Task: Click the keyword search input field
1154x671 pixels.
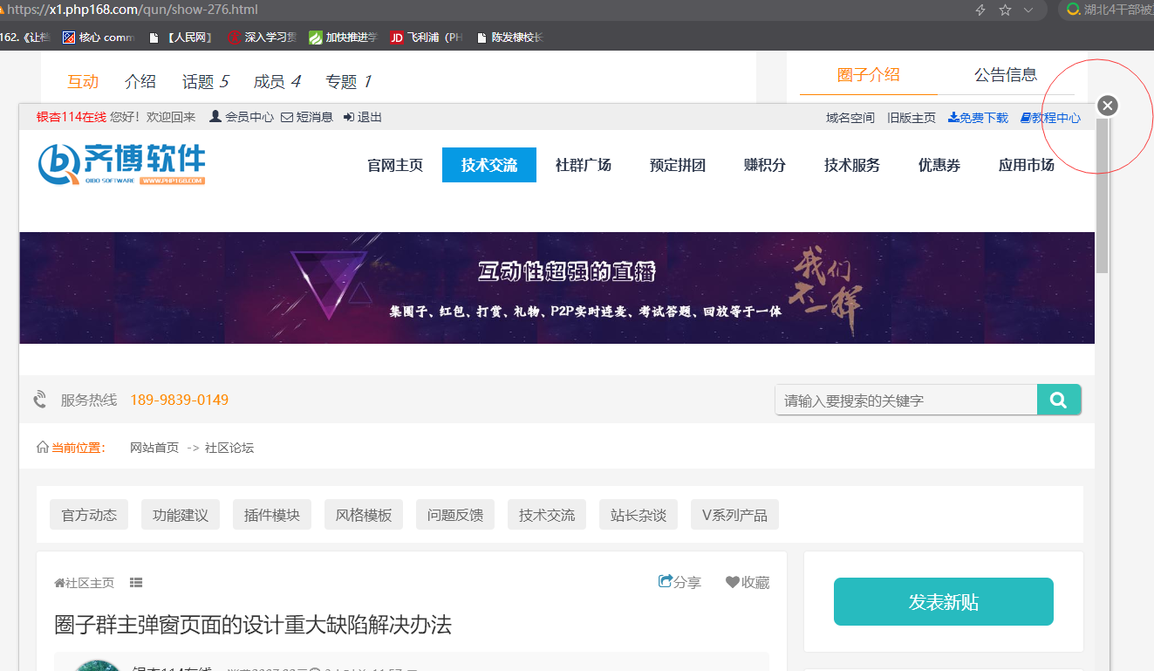Action: [x=905, y=401]
